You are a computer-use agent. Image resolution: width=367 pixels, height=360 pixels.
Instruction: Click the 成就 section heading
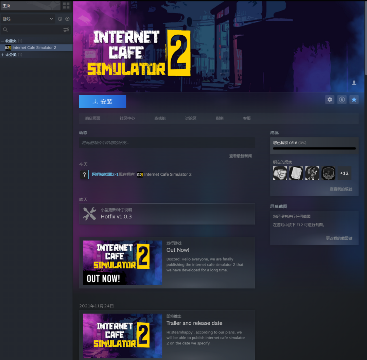274,133
